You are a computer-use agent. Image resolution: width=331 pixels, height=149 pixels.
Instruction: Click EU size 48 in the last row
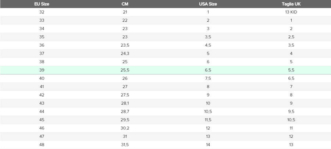click(x=42, y=145)
